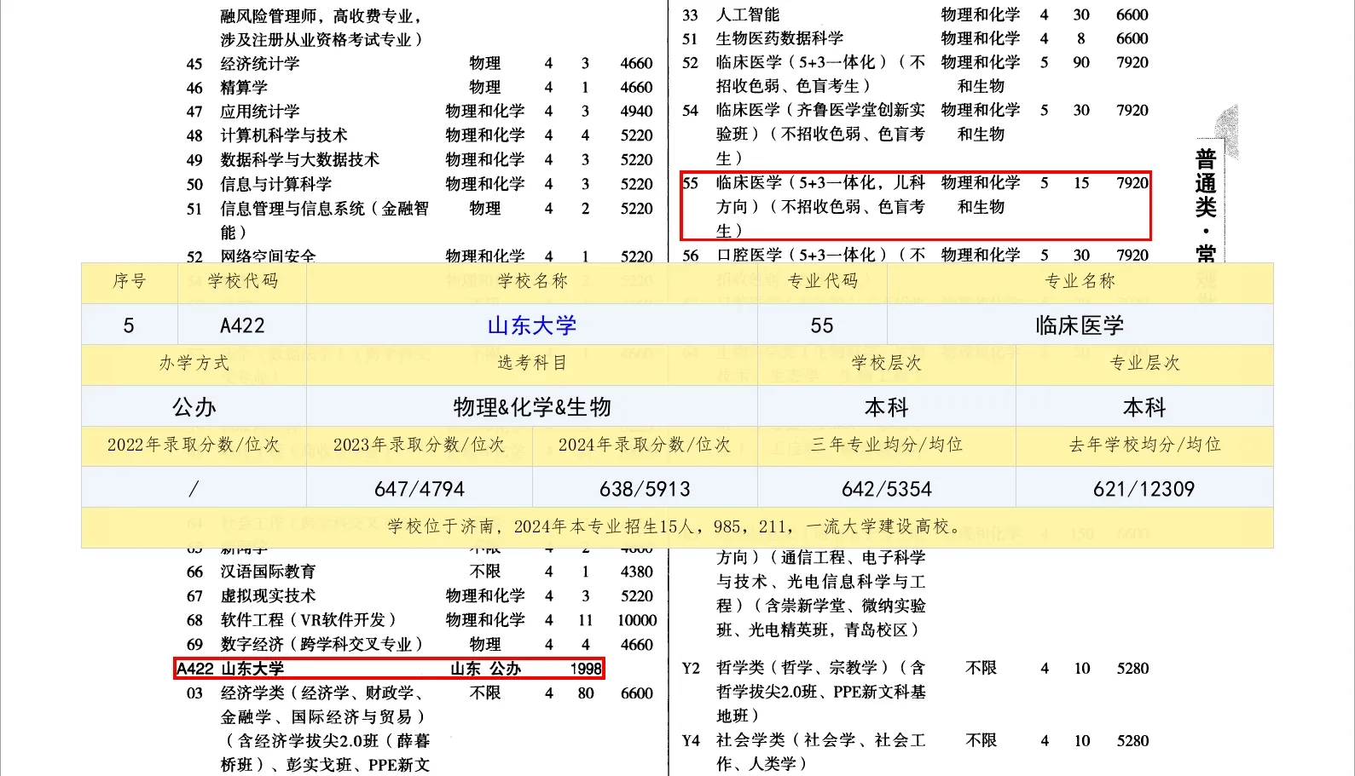The image size is (1355, 776).
Task: Click the school average value 621/12309
Action: pos(1144,489)
